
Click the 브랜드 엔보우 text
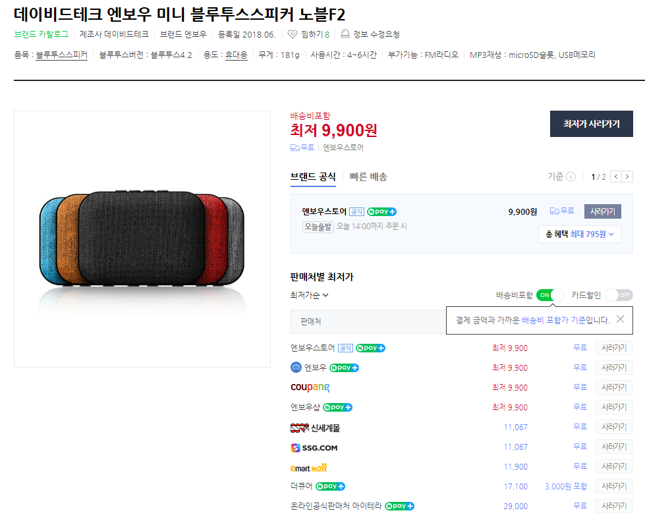tap(183, 34)
